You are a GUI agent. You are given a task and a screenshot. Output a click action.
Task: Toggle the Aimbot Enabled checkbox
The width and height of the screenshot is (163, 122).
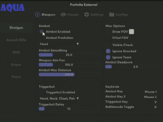(x=42, y=32)
